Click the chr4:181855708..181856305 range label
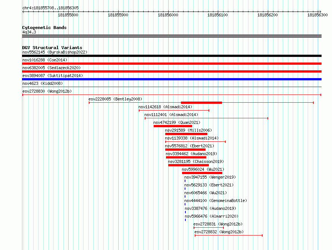Viewport: 332px width, 250px height. coord(50,8)
